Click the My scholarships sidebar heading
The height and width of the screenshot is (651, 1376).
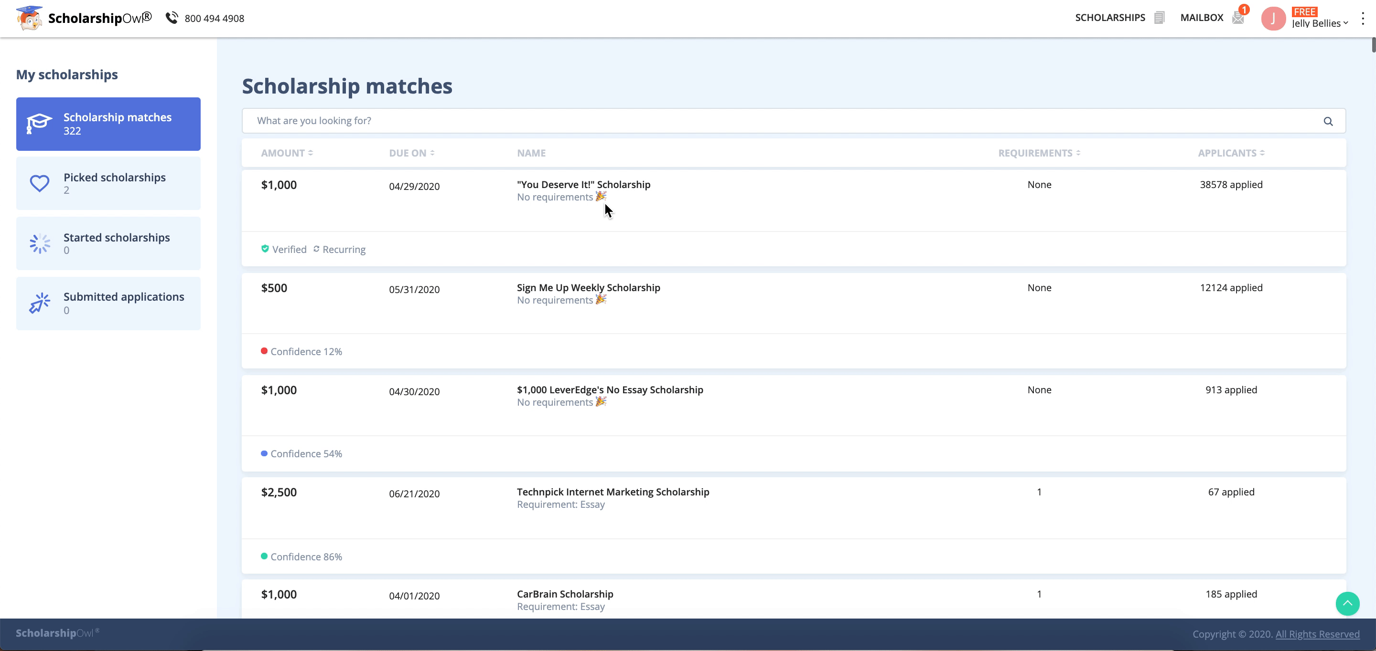[x=67, y=75]
